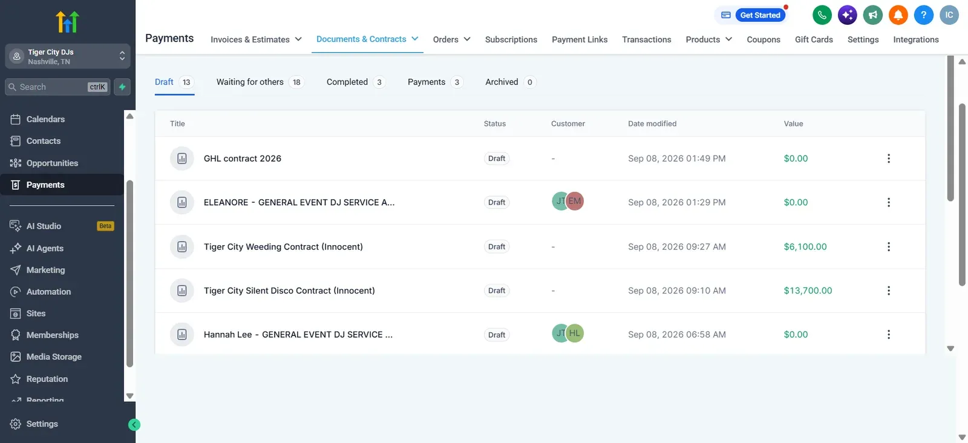Click the EM customer avatar in ELEANORE row
The width and height of the screenshot is (968, 443).
pos(575,201)
